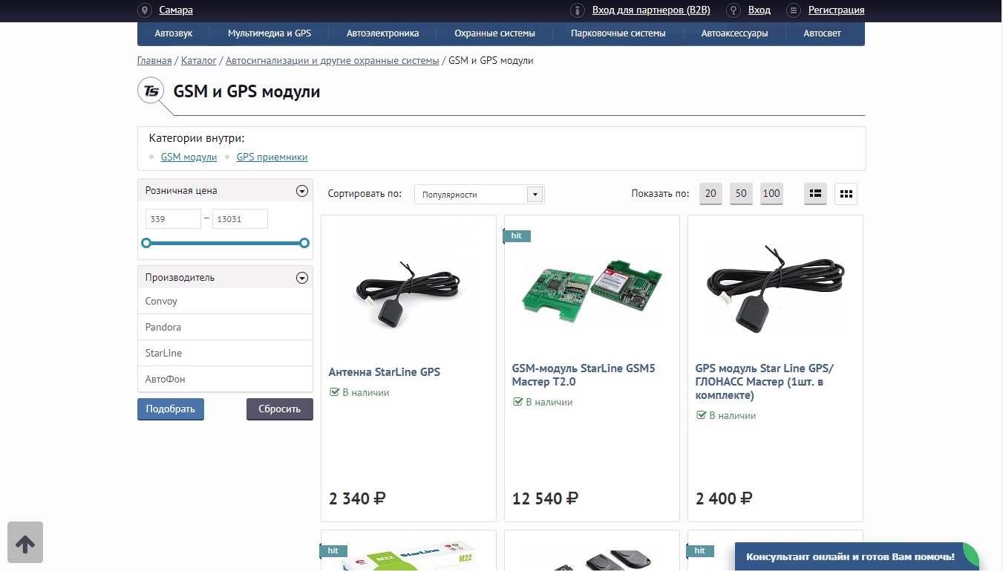Screen dimensions: 1003x572
Task: Open the Охранные системы menu item
Action: tap(494, 33)
